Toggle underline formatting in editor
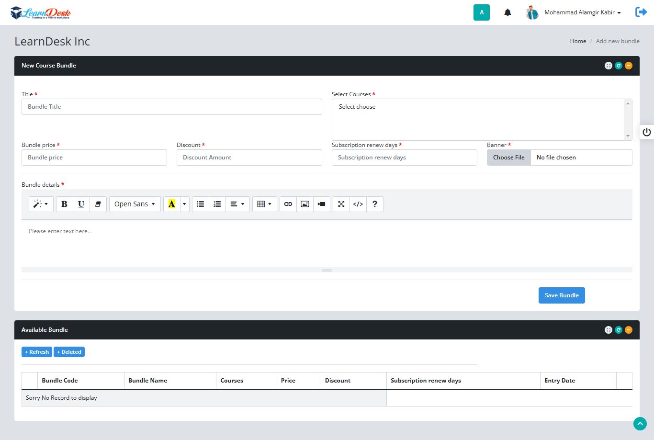 coord(81,204)
